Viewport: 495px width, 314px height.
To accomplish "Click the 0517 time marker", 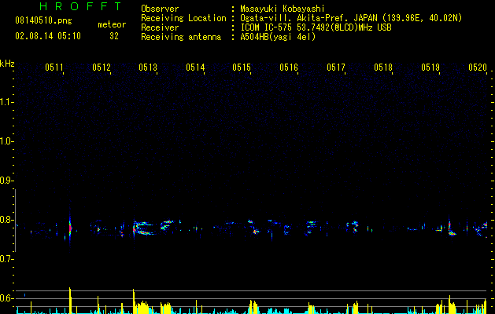I will 336,67.
